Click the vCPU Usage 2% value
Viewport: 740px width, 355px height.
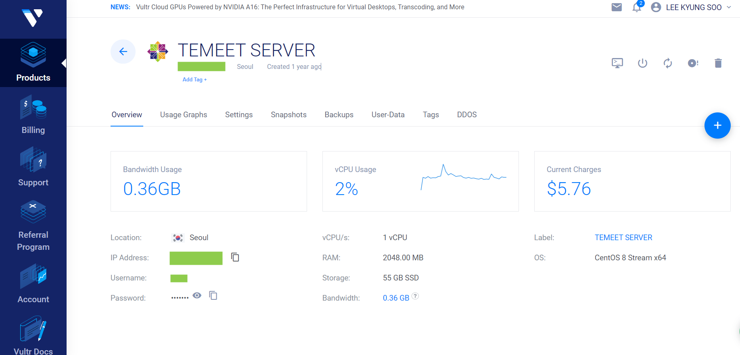point(347,189)
